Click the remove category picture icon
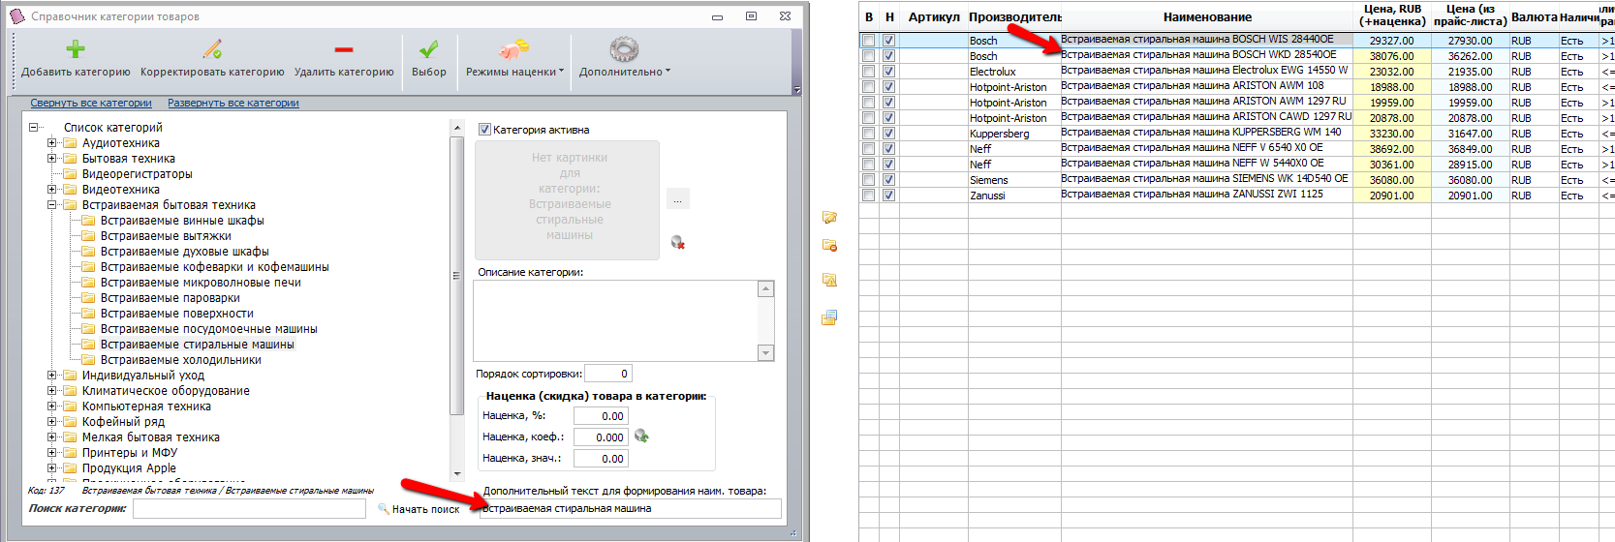 click(678, 242)
